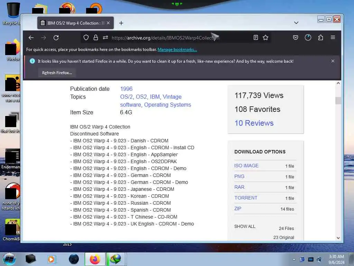The width and height of the screenshot is (354, 266).
Task: Download the ISO IMAGE option
Action: [x=246, y=166]
